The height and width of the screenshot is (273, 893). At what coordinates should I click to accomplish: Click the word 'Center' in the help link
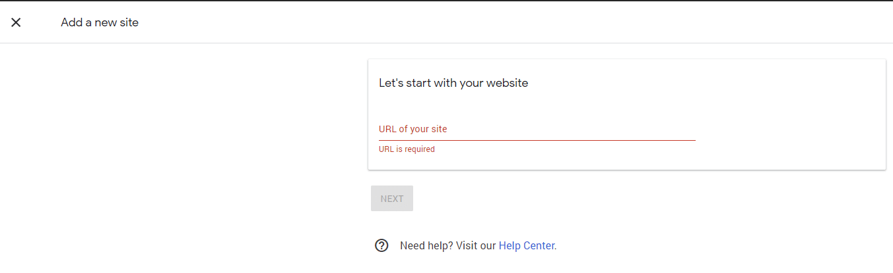[540, 246]
